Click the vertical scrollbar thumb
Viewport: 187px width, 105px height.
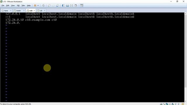(186, 51)
